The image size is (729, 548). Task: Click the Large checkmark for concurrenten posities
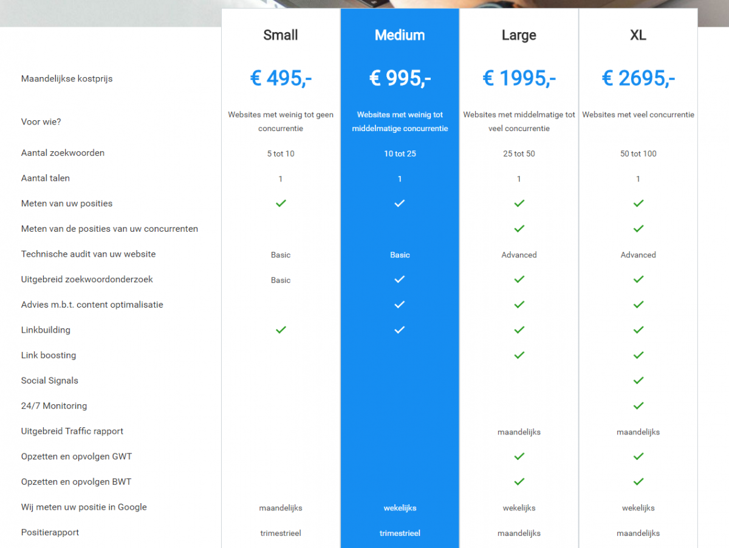click(519, 229)
